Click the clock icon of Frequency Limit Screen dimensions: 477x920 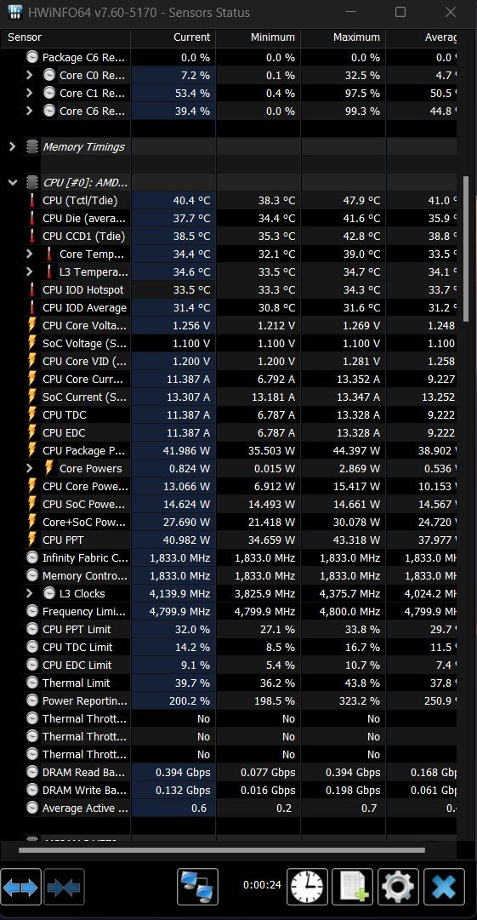pos(33,611)
